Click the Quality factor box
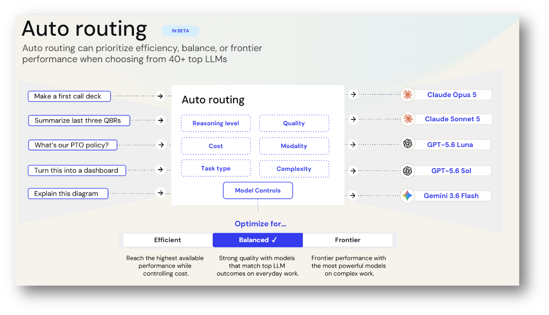 [294, 123]
